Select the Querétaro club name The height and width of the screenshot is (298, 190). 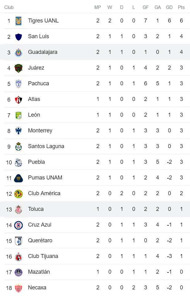(x=39, y=240)
